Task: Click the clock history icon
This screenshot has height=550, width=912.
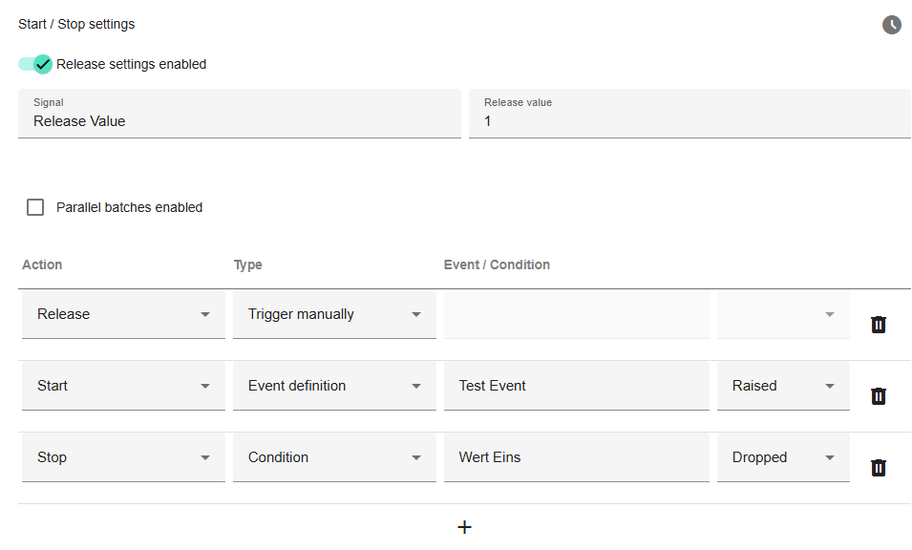Action: click(x=891, y=25)
